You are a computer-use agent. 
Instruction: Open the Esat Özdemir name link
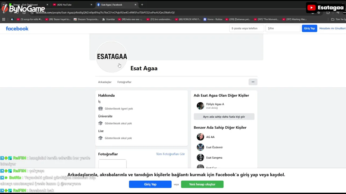214,147
